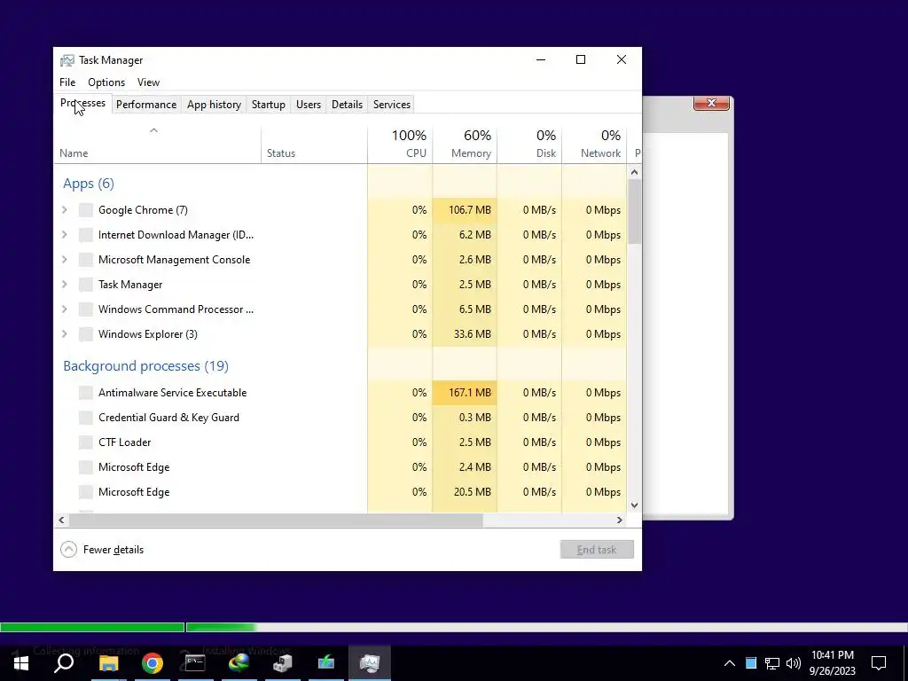The width and height of the screenshot is (908, 681).
Task: Select the Processes tab
Action: [x=82, y=103]
